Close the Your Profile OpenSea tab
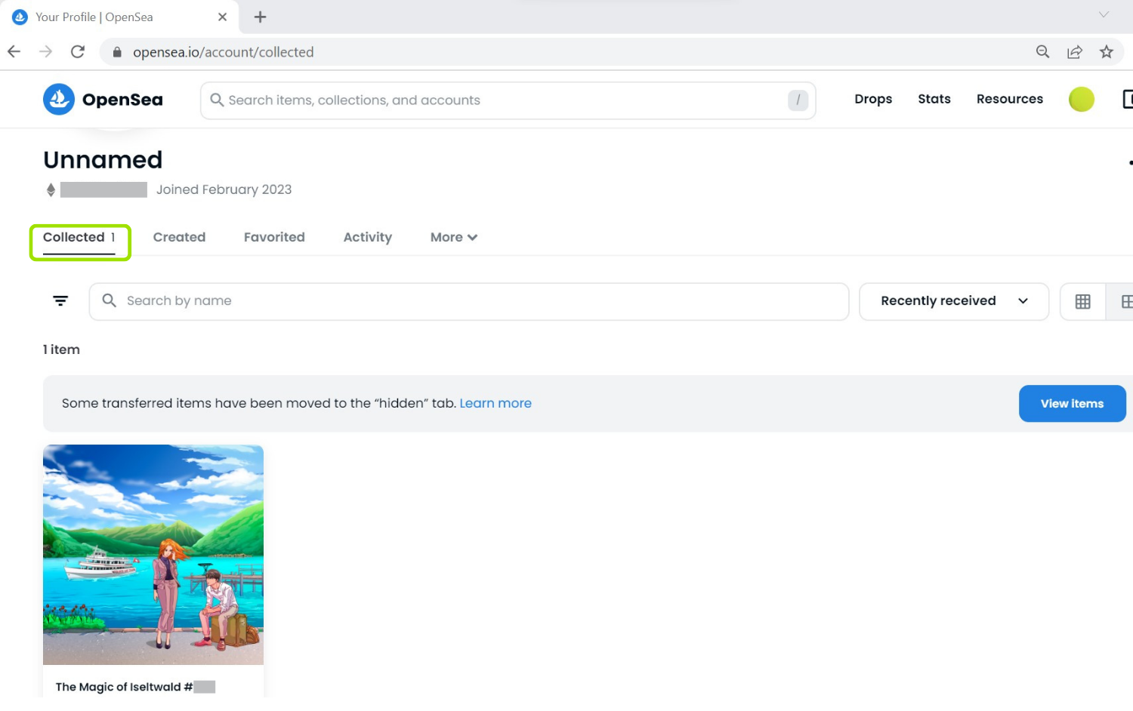Viewport: 1133px width, 711px height. pos(222,17)
